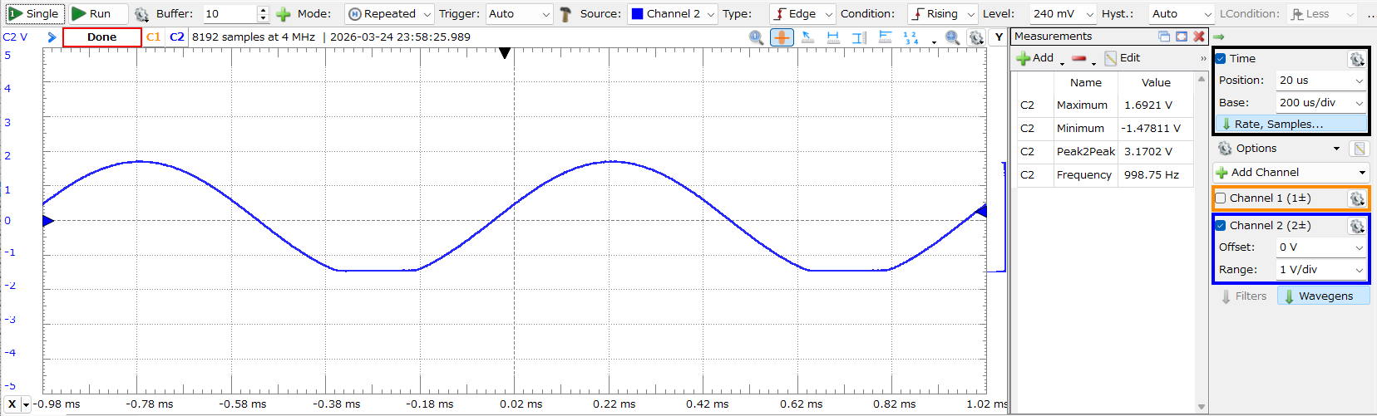Toggle the Time checkbox
This screenshot has width=1377, height=416.
point(1221,59)
